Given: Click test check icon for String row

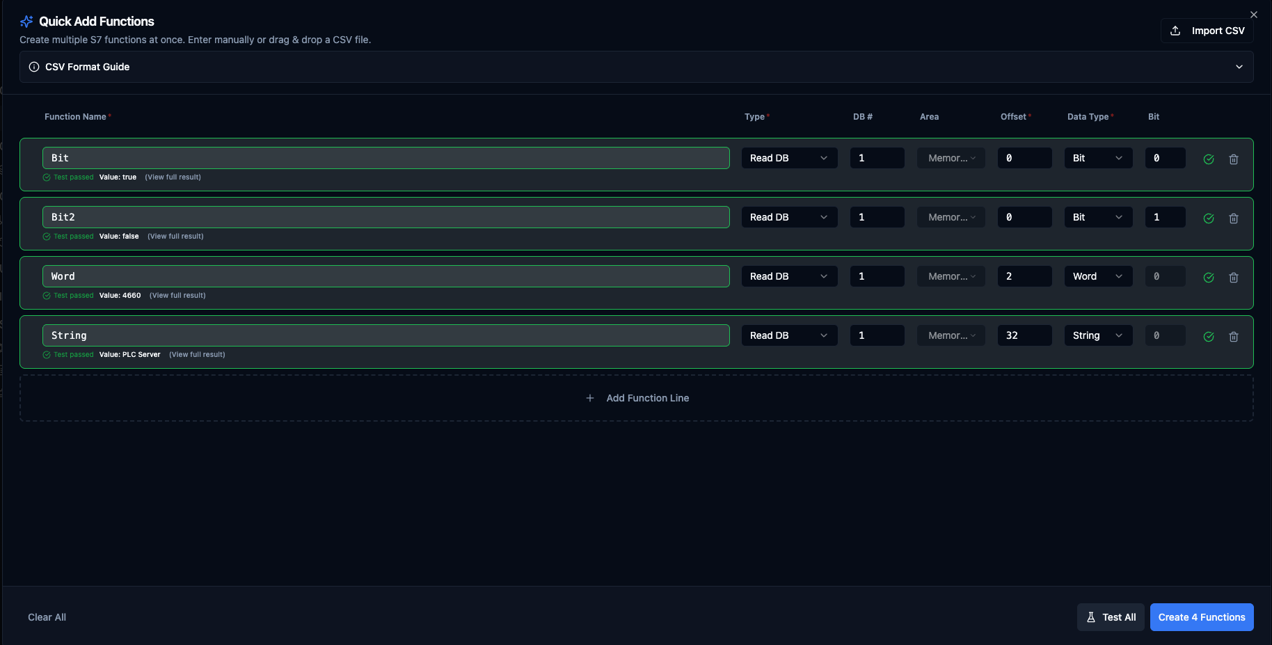Looking at the screenshot, I should click(1208, 337).
